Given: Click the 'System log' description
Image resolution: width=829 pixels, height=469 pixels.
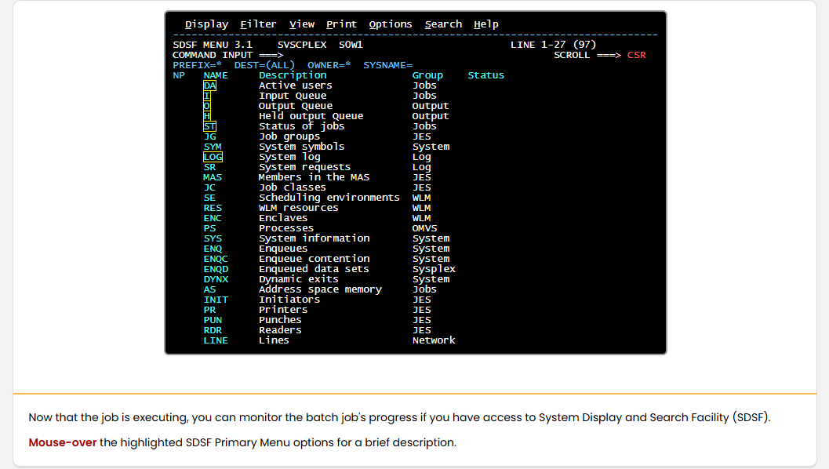Looking at the screenshot, I should tap(289, 157).
